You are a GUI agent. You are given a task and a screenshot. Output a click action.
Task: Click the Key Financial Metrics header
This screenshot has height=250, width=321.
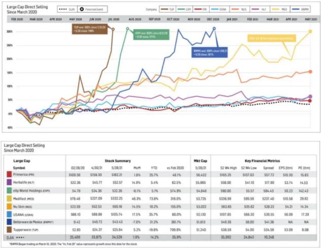(x=262, y=161)
